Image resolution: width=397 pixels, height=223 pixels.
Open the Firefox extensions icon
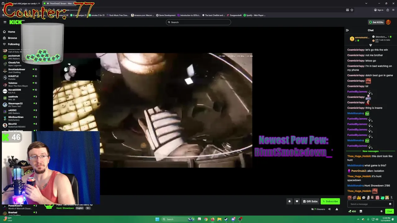click(x=388, y=10)
